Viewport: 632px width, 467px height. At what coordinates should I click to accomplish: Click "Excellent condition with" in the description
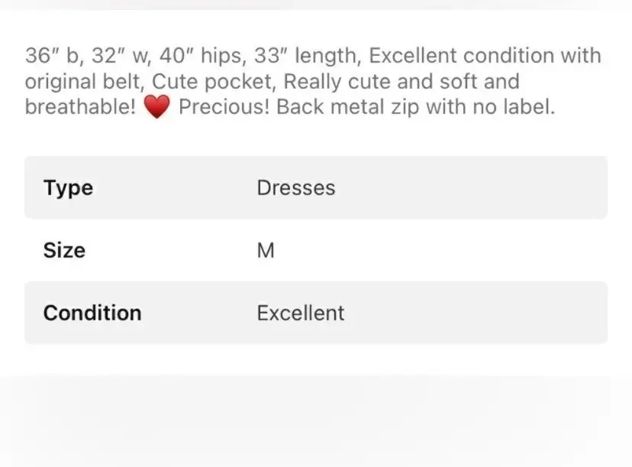click(x=485, y=56)
